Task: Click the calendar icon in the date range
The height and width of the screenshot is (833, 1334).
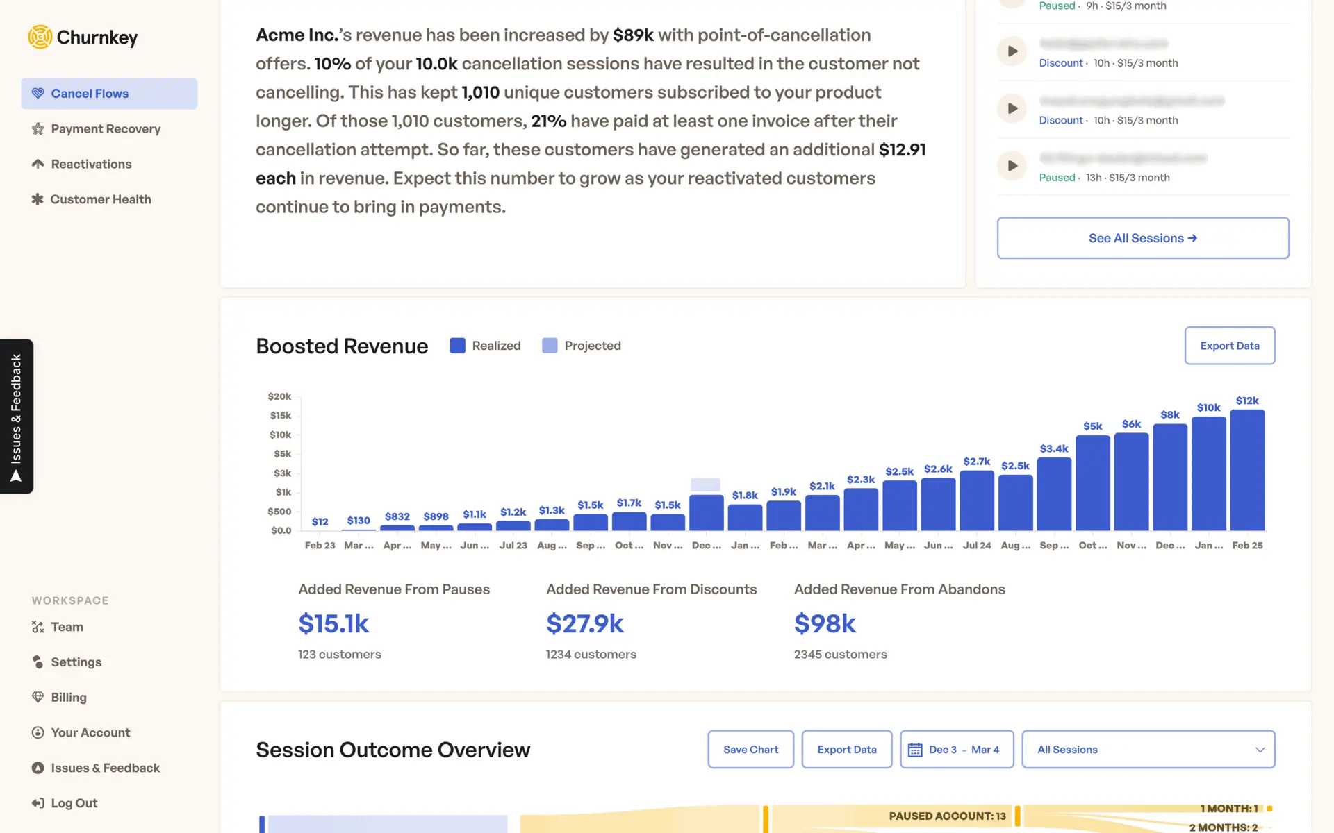Action: 915,750
